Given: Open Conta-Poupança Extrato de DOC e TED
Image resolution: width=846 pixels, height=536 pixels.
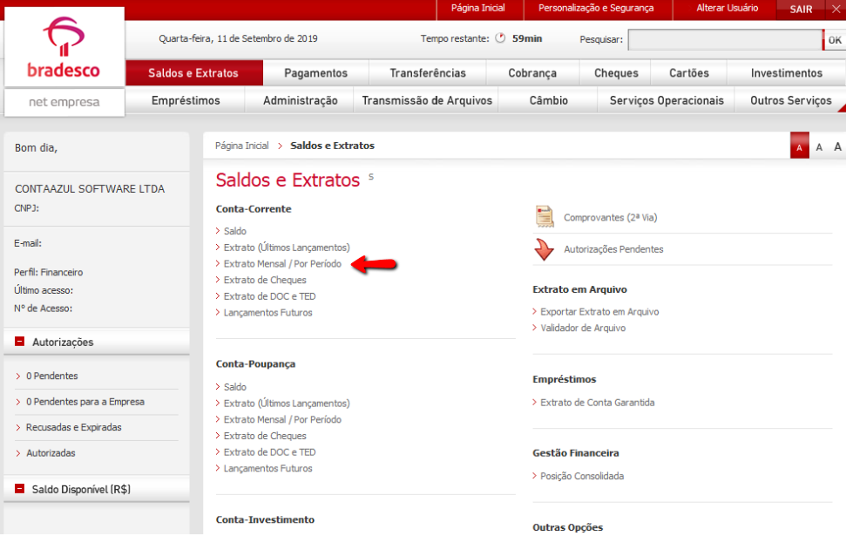Looking at the screenshot, I should tap(269, 451).
